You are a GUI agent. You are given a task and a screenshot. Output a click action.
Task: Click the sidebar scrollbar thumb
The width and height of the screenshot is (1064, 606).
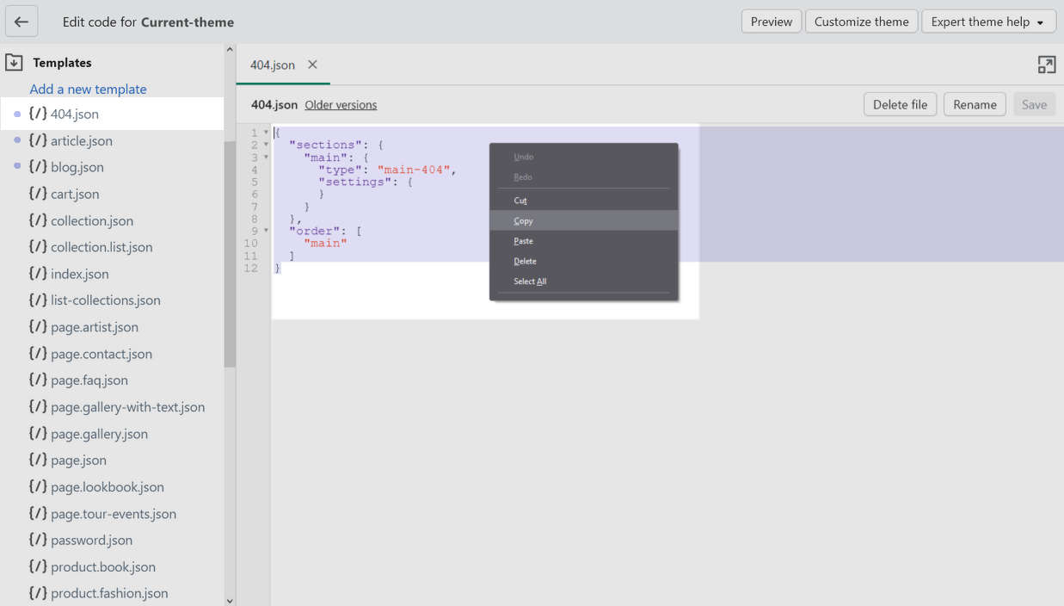(230, 254)
